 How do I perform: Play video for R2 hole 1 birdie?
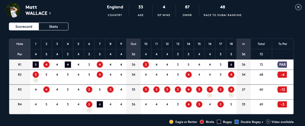tap(36, 80)
